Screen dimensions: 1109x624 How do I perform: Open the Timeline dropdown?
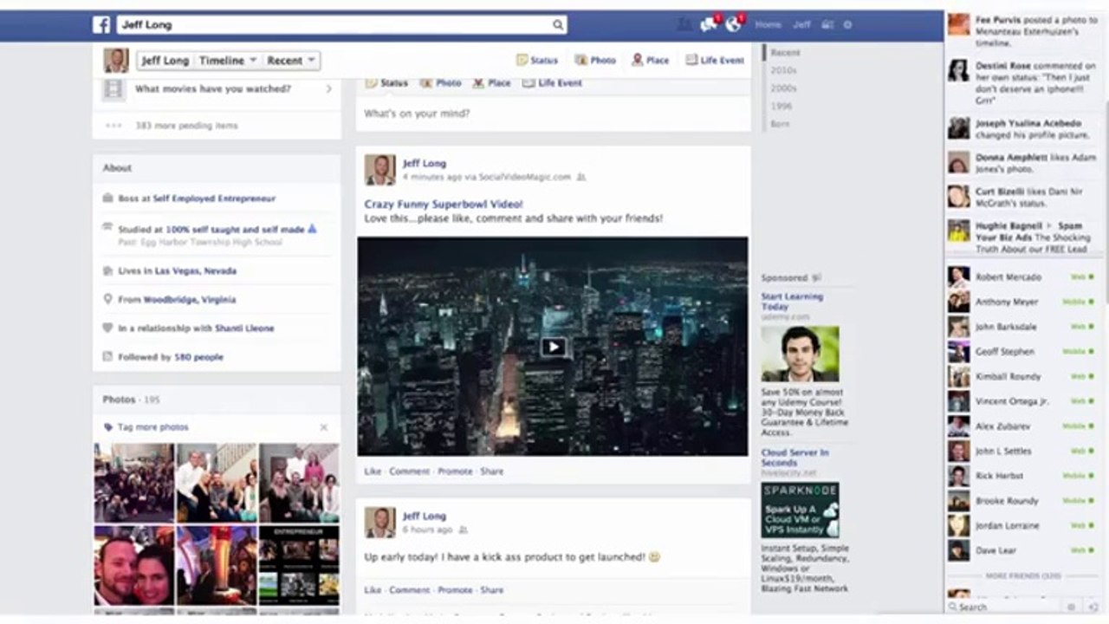coord(228,61)
